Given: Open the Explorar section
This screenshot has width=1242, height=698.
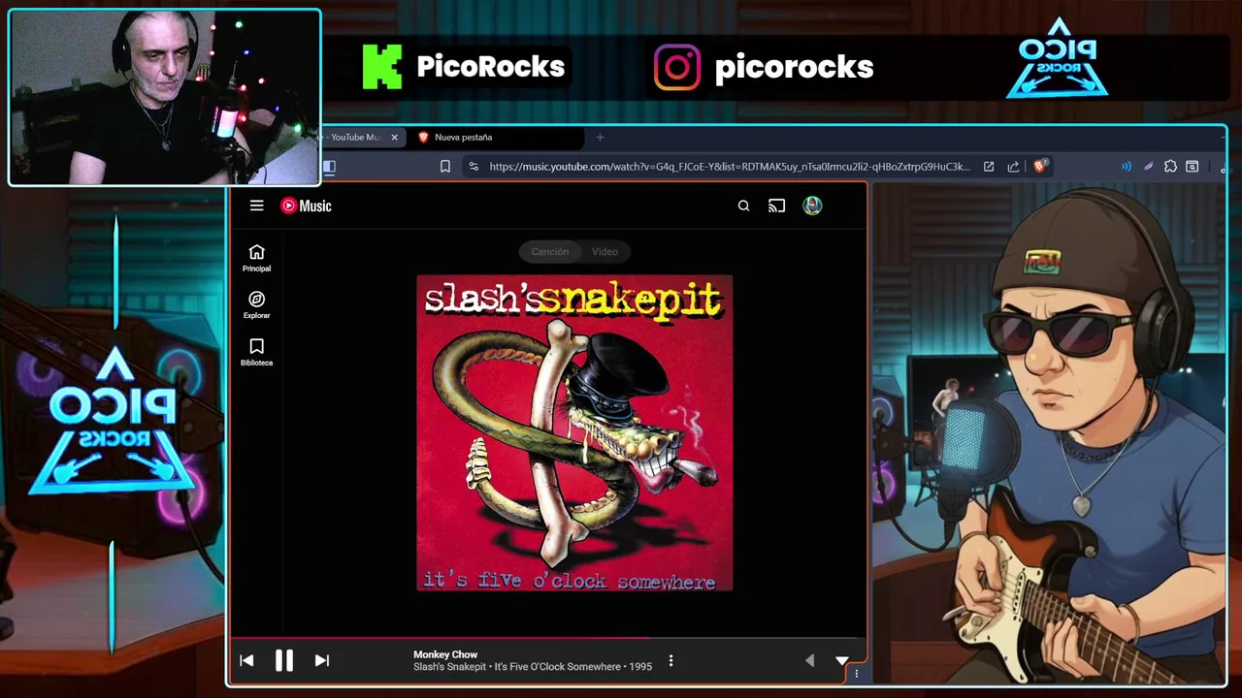Looking at the screenshot, I should point(256,305).
